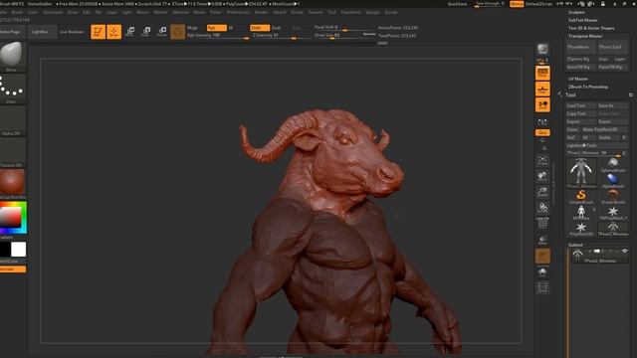Select the white main color swatch
Screen dimensions: 637x358
(x=18, y=250)
